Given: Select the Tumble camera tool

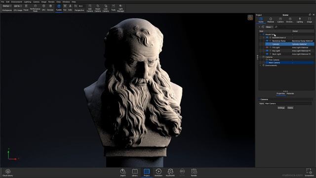Looking at the screenshot, I should (59, 7).
